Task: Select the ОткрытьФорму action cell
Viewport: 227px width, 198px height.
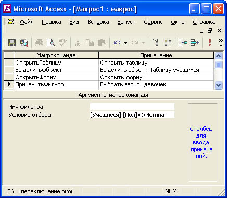Action: tap(56, 77)
